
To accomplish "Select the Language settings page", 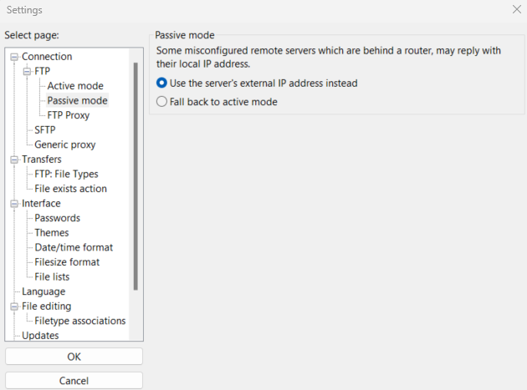I will (x=43, y=291).
